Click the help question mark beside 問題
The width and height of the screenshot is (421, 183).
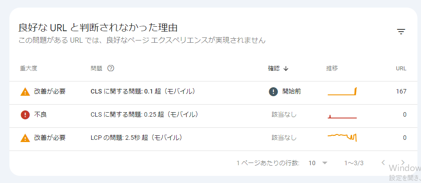pos(111,69)
